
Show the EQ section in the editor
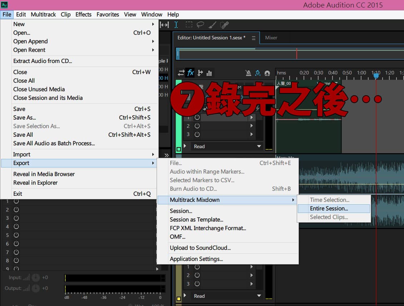209,73
